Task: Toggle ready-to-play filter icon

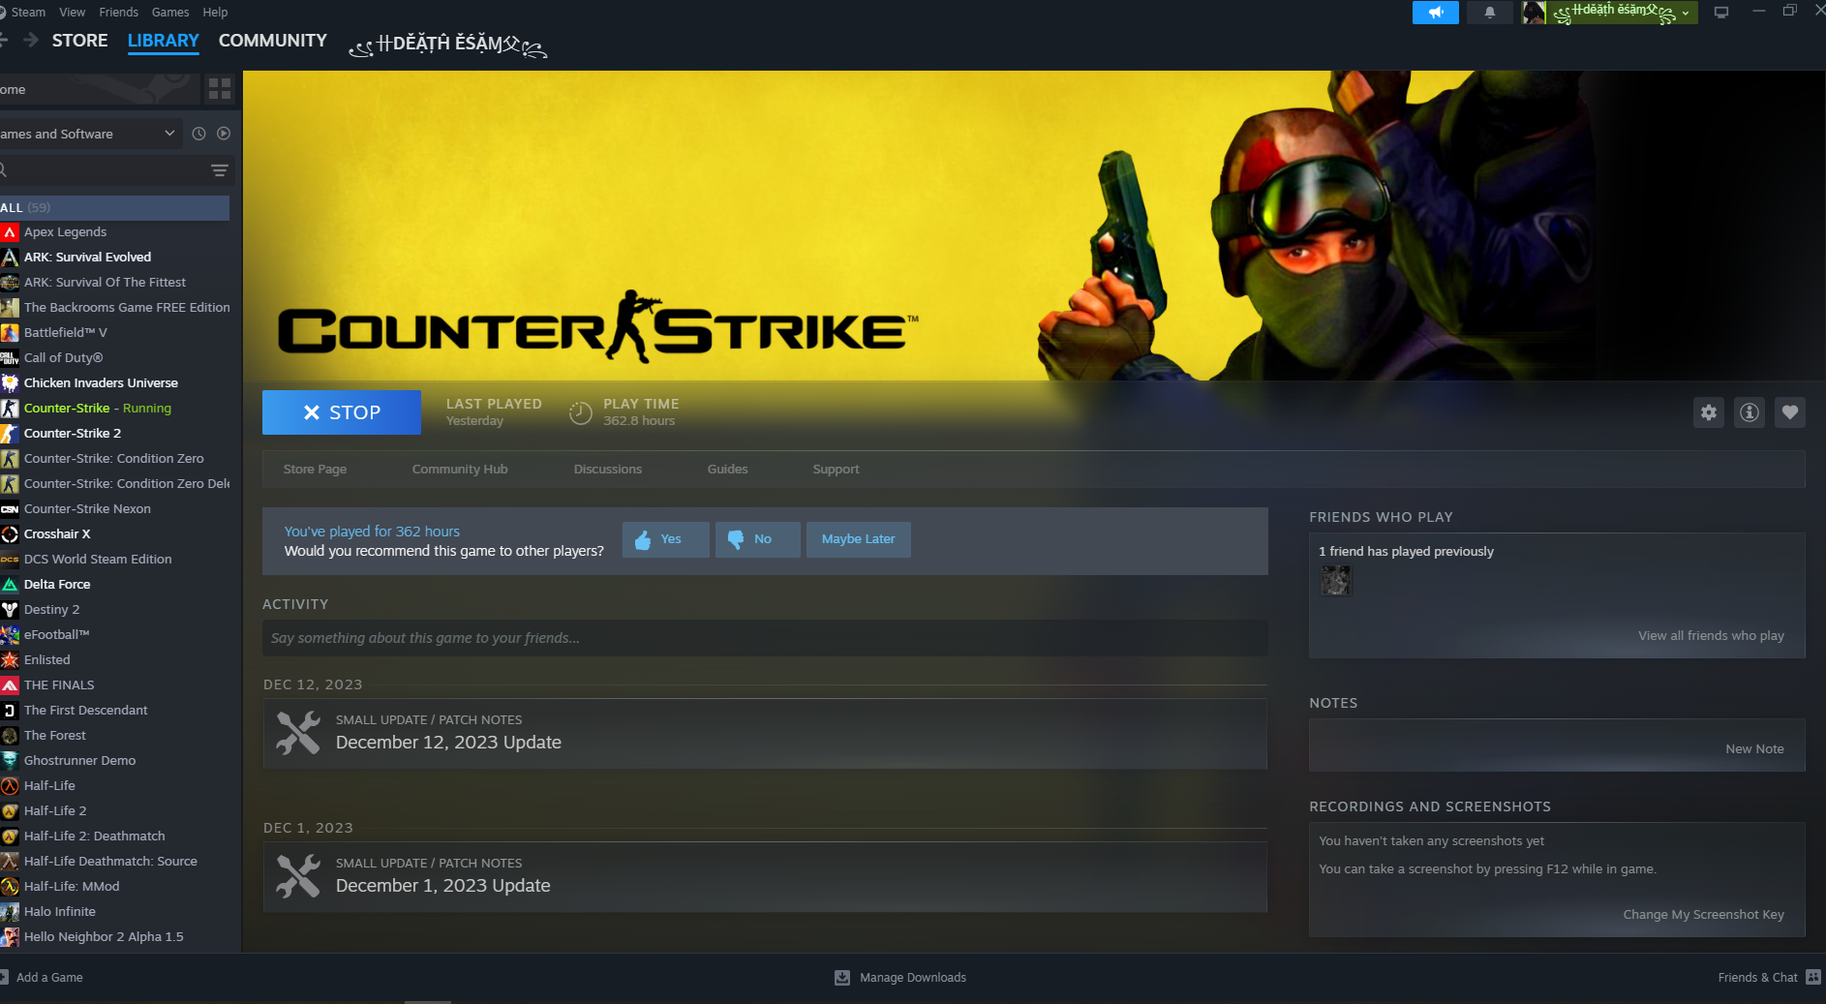Action: (x=224, y=134)
